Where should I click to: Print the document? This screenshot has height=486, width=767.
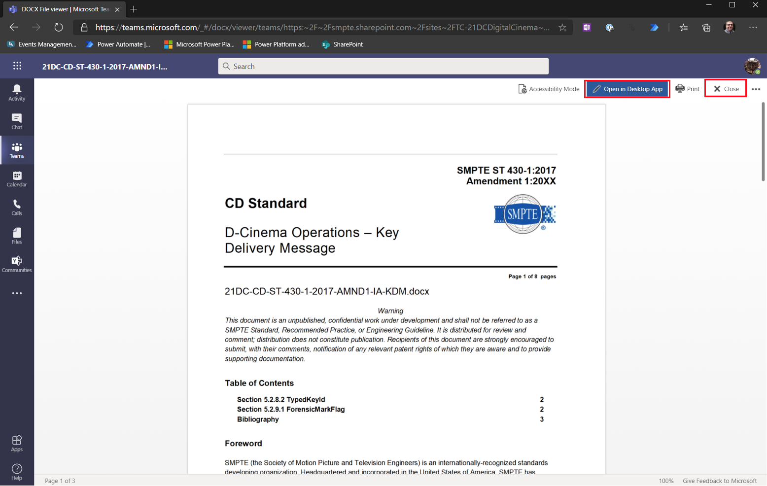687,89
